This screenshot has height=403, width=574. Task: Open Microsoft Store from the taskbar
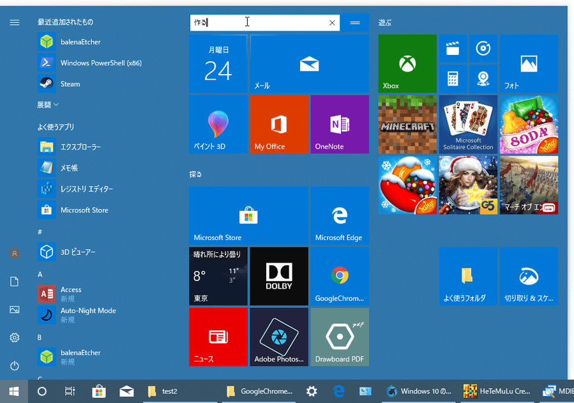click(99, 392)
